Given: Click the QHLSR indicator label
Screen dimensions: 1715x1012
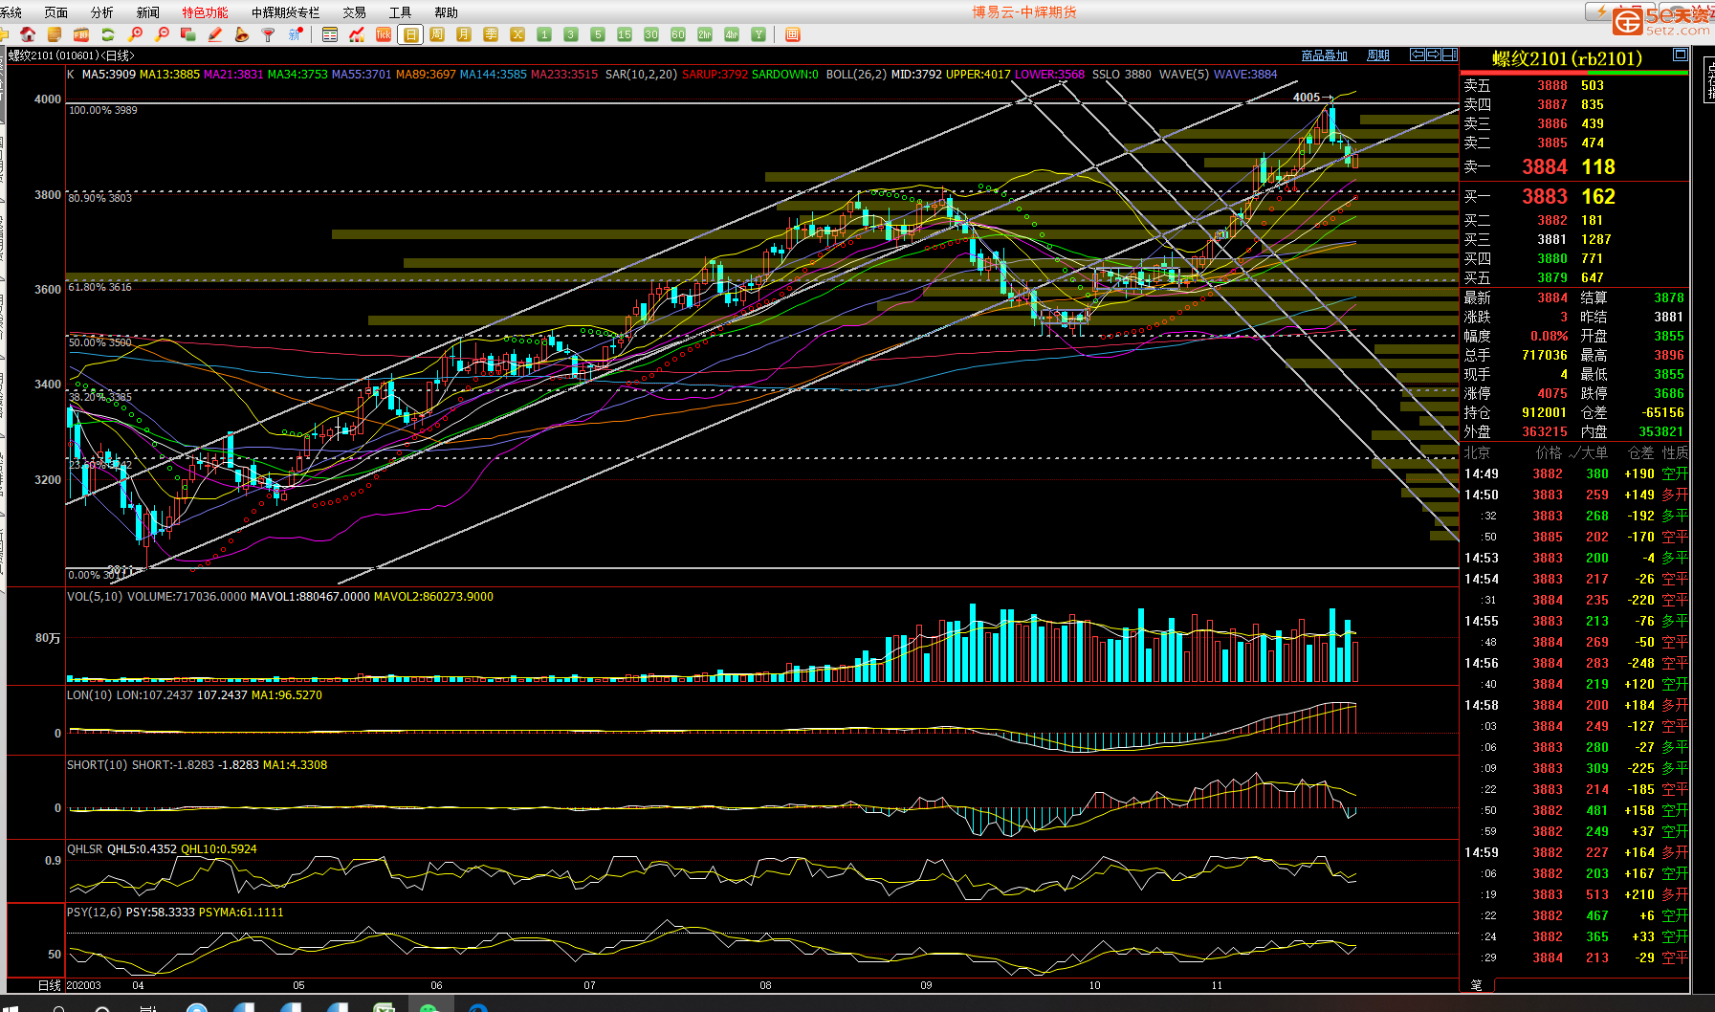Looking at the screenshot, I should tap(85, 849).
